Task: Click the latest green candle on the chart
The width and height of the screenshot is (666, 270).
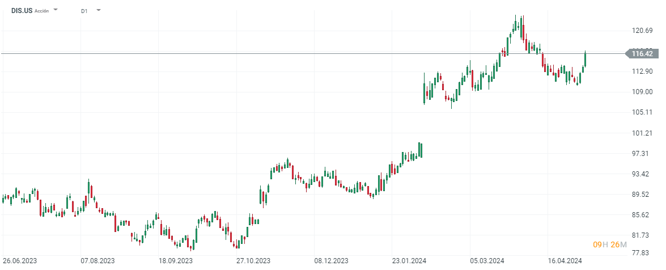Action: [585, 59]
